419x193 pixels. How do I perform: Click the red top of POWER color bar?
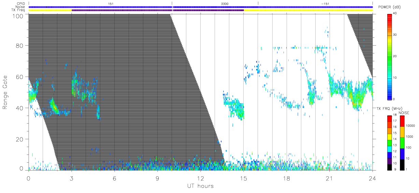click(x=390, y=16)
